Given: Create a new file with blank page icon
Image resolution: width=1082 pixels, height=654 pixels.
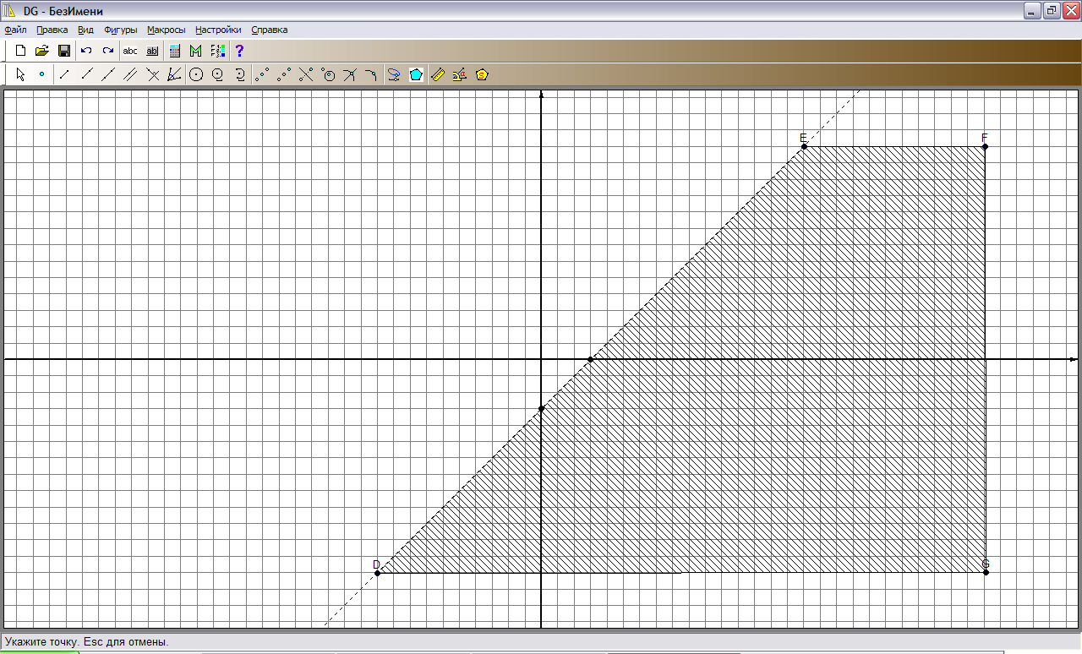Looking at the screenshot, I should [x=20, y=51].
